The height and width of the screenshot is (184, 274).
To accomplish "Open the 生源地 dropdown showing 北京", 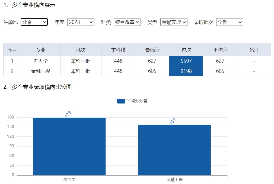I will pyautogui.click(x=34, y=22).
